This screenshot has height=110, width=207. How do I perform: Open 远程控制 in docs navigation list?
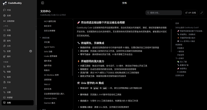(48, 80)
